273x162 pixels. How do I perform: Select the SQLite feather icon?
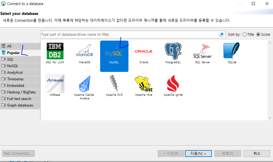pos(232,50)
